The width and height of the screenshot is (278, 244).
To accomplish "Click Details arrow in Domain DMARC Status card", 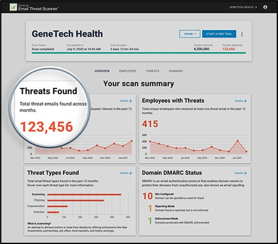I will pyautogui.click(x=241, y=173).
